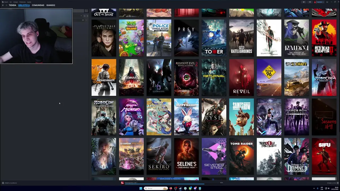The height and width of the screenshot is (191, 340).
Task: Toggle the library grid view icon
Action: tap(86, 11)
